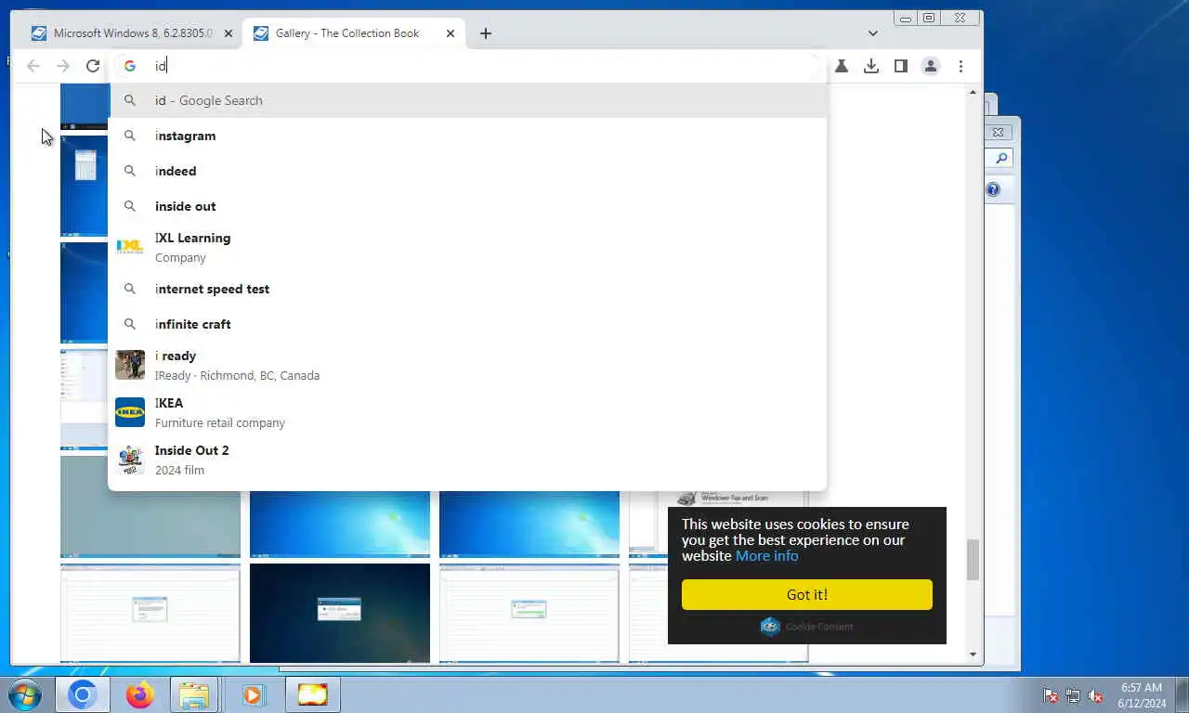Choose the 'inside out' suggestion

pos(468,206)
